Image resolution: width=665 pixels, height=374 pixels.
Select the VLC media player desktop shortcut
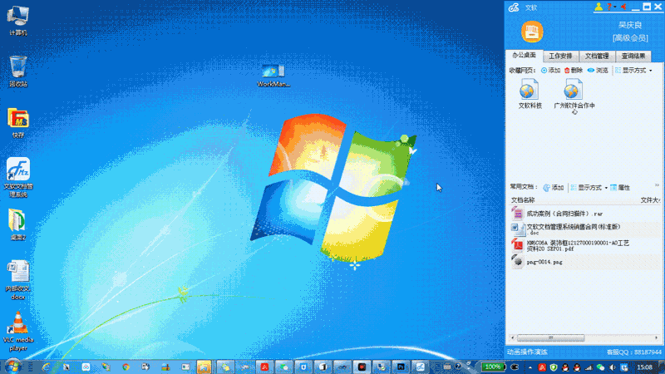coord(17,332)
